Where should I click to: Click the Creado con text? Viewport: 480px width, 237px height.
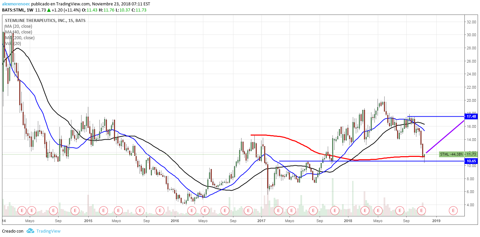click(x=13, y=231)
